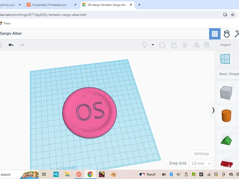Favorite the Roof shape star
Image resolution: width=239 pixels, height=179 pixels.
232,133
